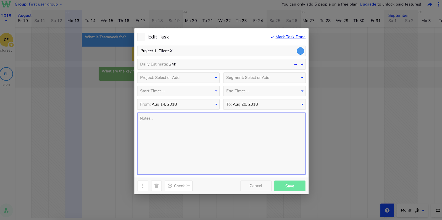
Task: Open the blue help question mark
Action: tap(387, 210)
